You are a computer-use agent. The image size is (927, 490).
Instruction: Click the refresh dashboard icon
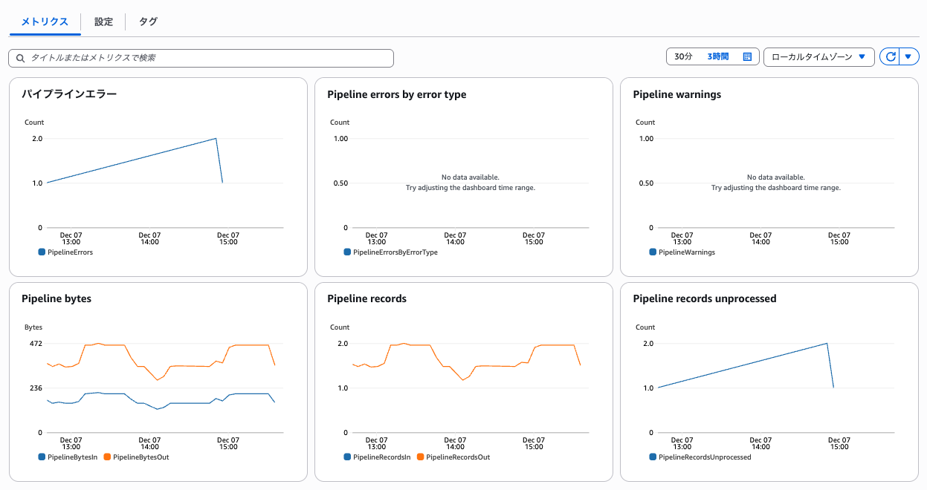point(890,57)
